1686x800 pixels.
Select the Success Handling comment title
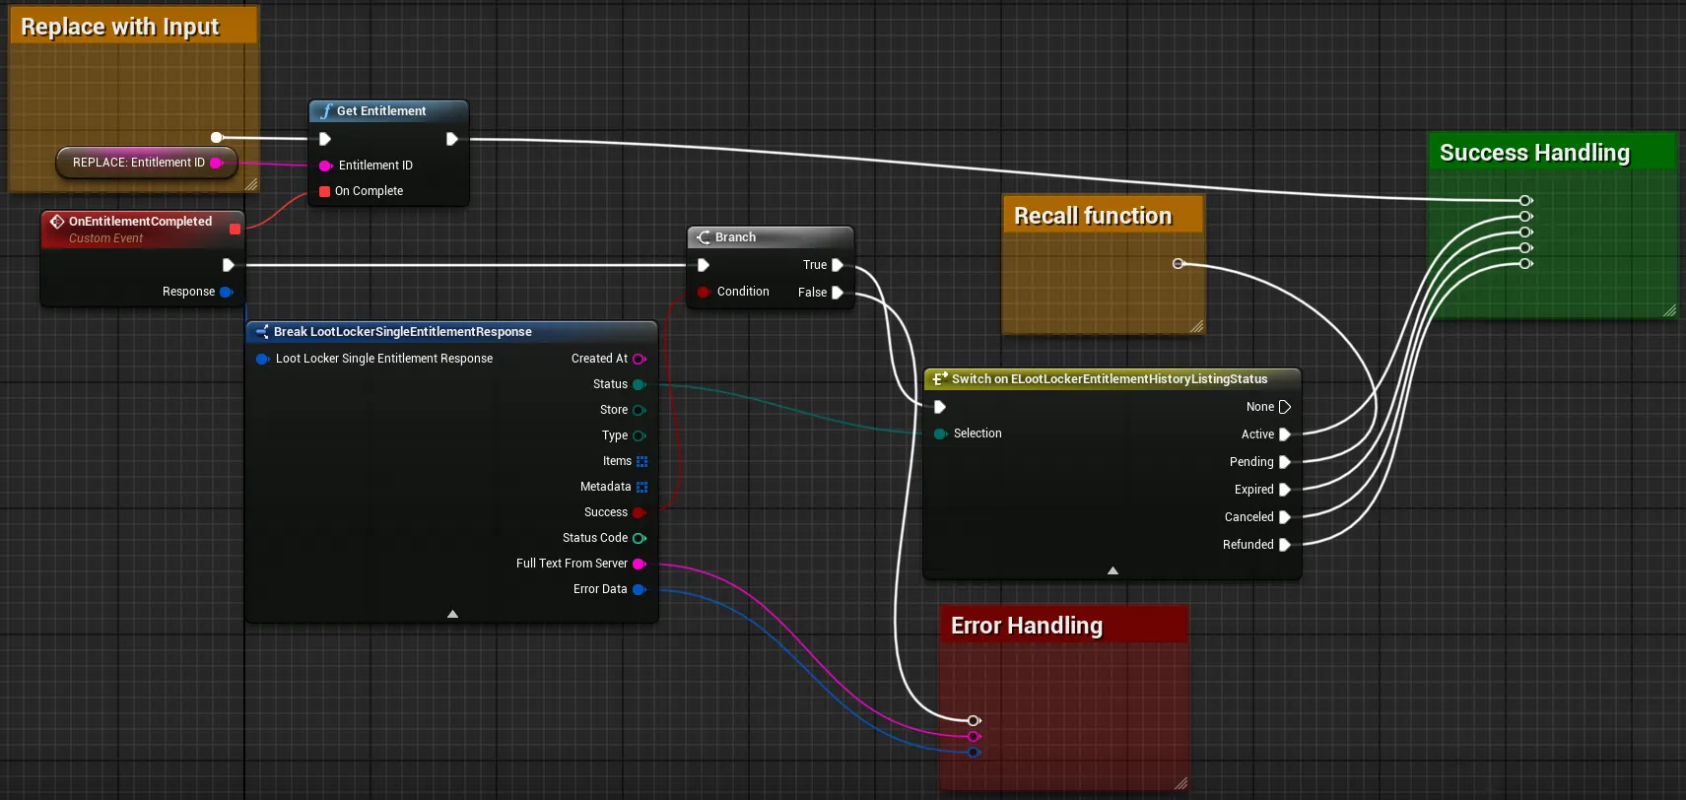tap(1534, 153)
